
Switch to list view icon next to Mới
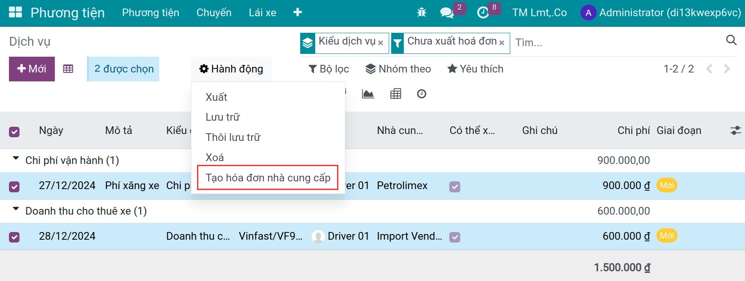point(68,69)
